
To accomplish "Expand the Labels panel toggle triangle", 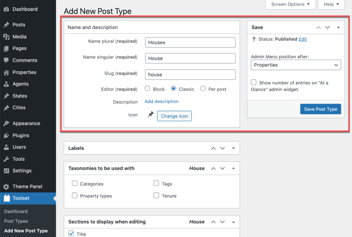I will tap(233, 148).
